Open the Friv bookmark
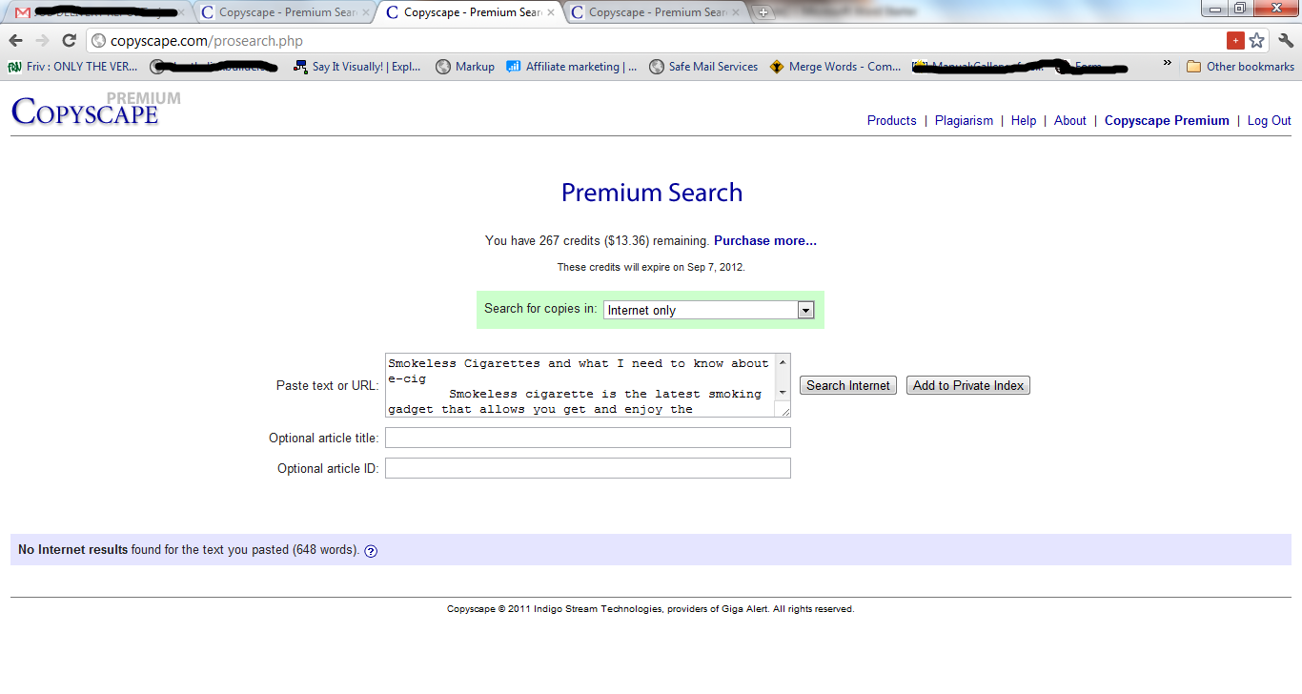The width and height of the screenshot is (1302, 694). pyautogui.click(x=72, y=67)
